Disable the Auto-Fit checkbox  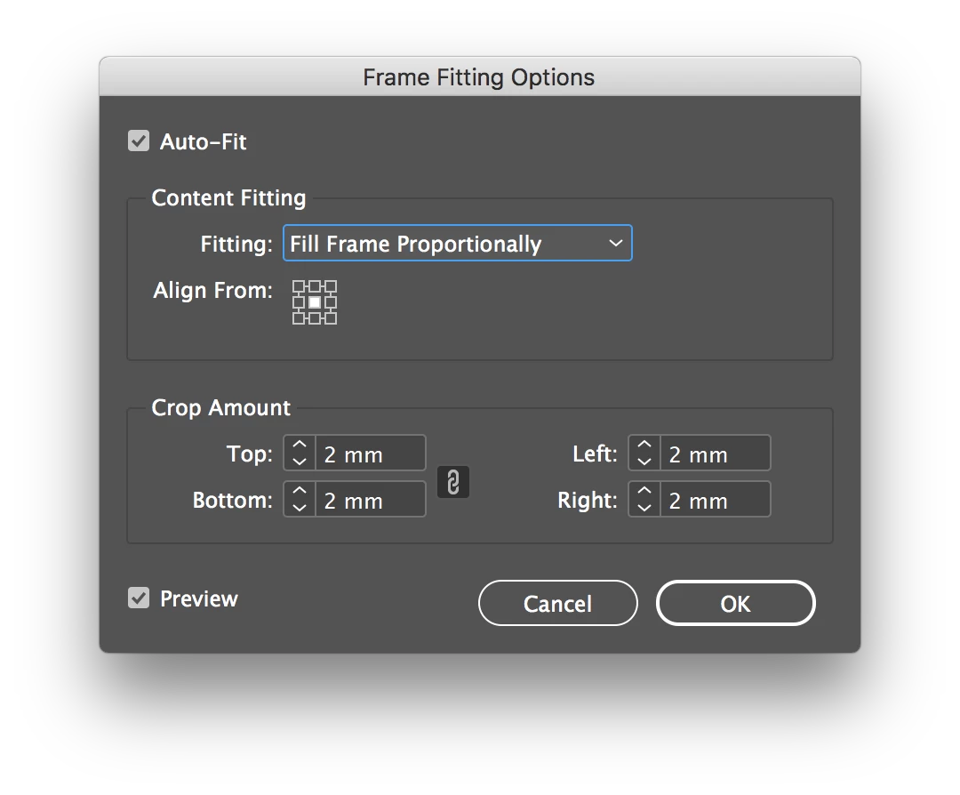click(139, 141)
